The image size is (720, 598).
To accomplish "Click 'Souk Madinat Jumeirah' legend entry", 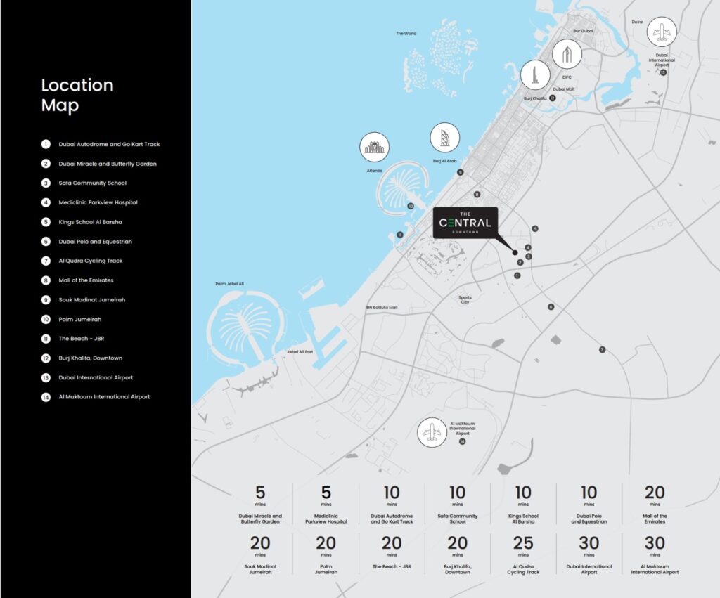I will point(92,299).
